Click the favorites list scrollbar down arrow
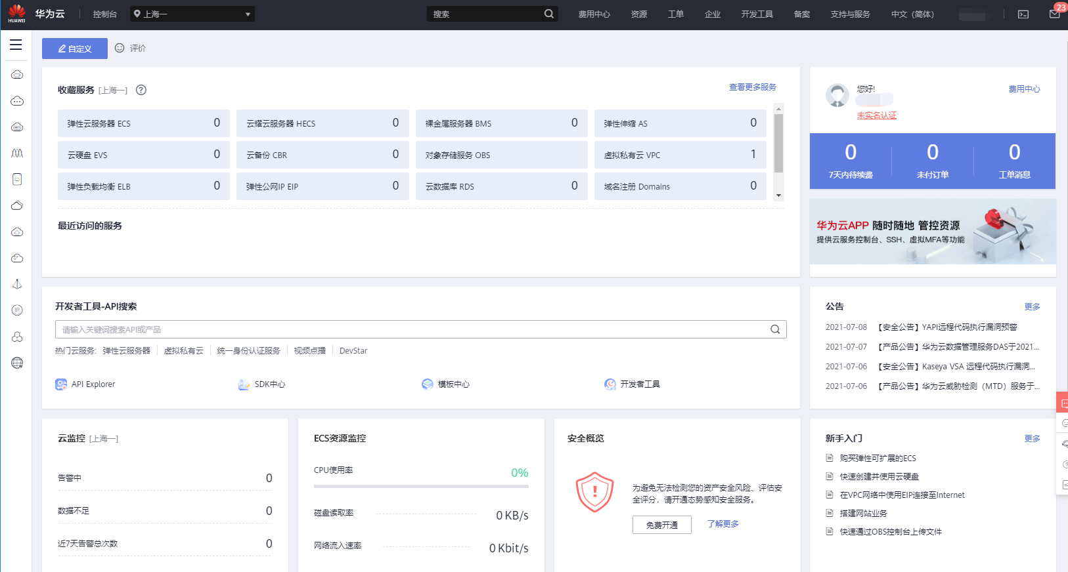The width and height of the screenshot is (1068, 572). tap(778, 195)
